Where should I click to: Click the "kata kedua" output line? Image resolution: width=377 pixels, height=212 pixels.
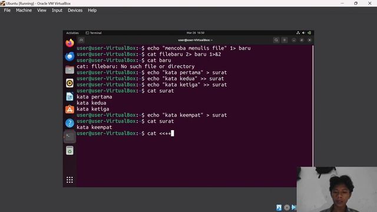[91, 103]
